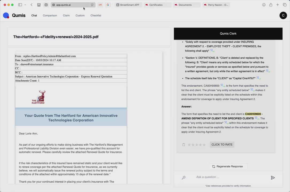Click highlighted 'CA00H09600' text in answer
290x192 pixels.
click(x=253, y=114)
